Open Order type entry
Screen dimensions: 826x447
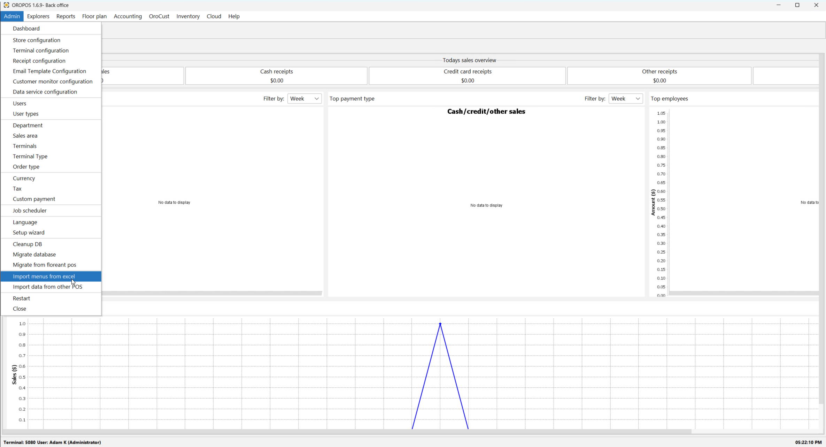click(x=51, y=167)
